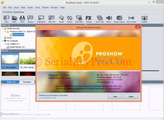Minimize the ProShow Gold window

pyautogui.click(x=149, y=2)
